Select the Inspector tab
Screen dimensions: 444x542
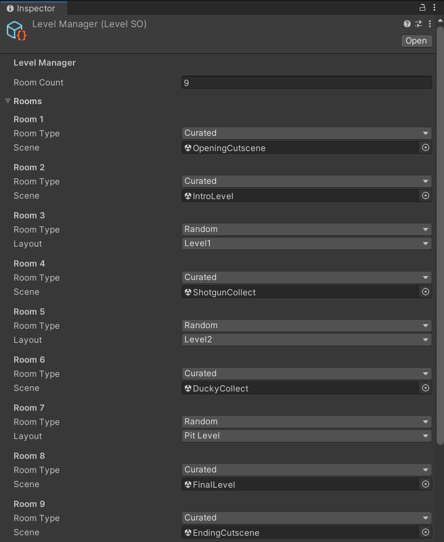[32, 8]
